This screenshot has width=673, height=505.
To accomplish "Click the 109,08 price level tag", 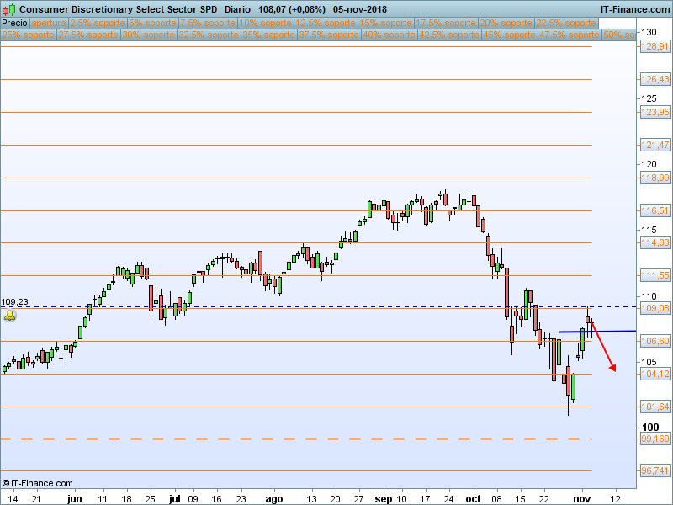I will pyautogui.click(x=655, y=308).
